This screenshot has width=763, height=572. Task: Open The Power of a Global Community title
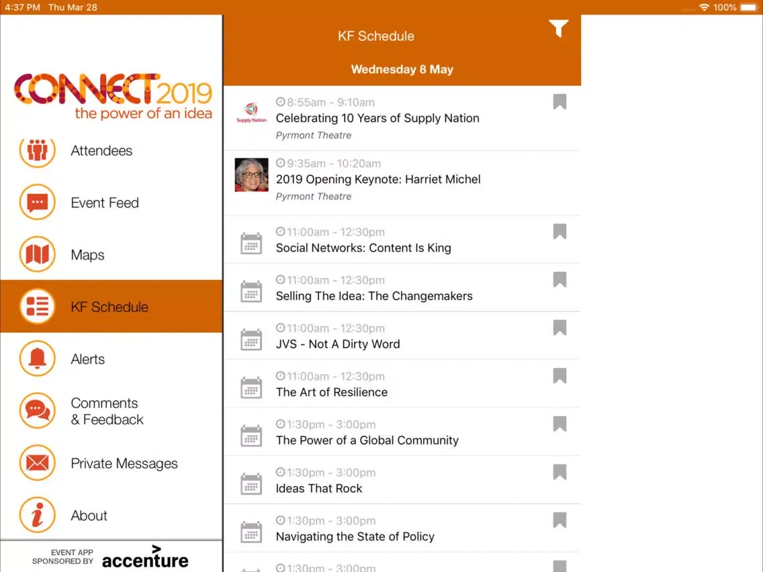click(x=367, y=440)
